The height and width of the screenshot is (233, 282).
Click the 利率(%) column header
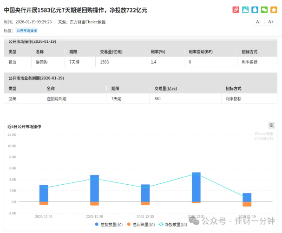click(158, 52)
